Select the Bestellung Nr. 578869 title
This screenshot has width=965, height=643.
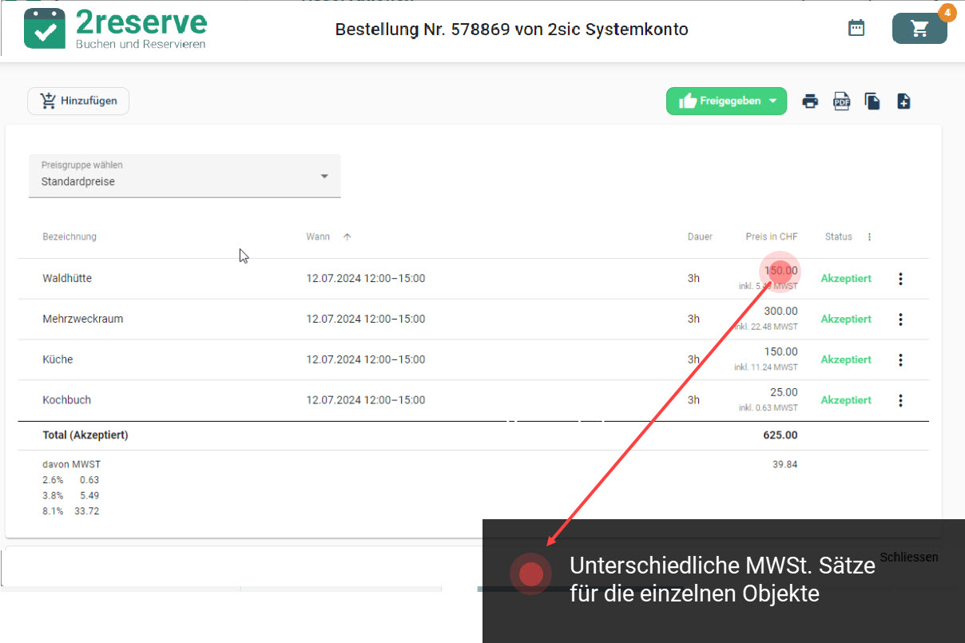[511, 30]
